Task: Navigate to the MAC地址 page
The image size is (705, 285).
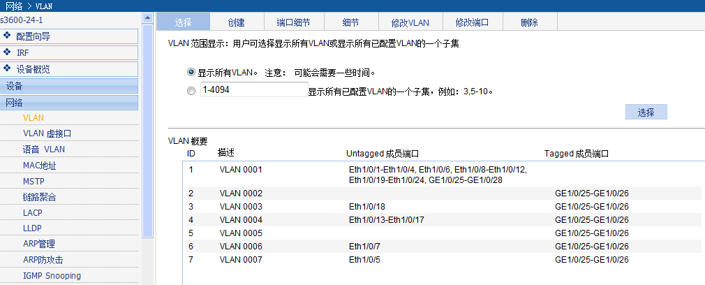Action: click(x=39, y=166)
